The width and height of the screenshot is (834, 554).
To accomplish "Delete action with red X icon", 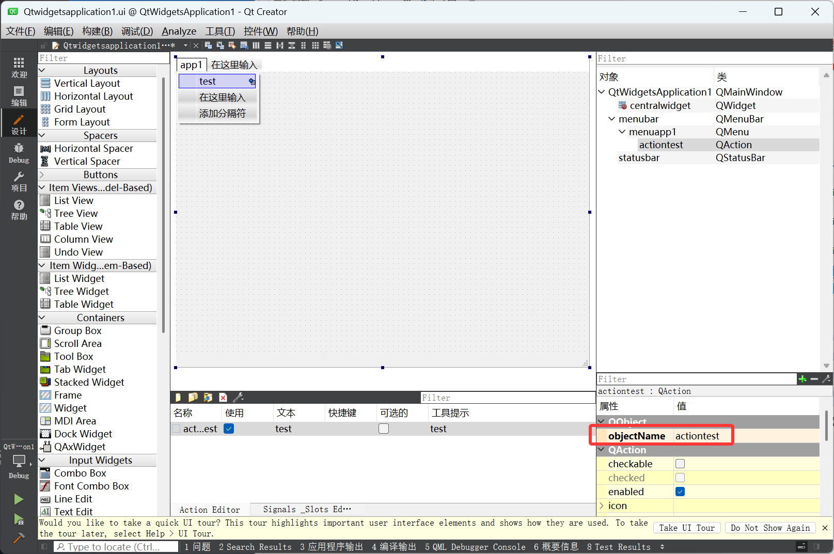I will click(x=223, y=398).
